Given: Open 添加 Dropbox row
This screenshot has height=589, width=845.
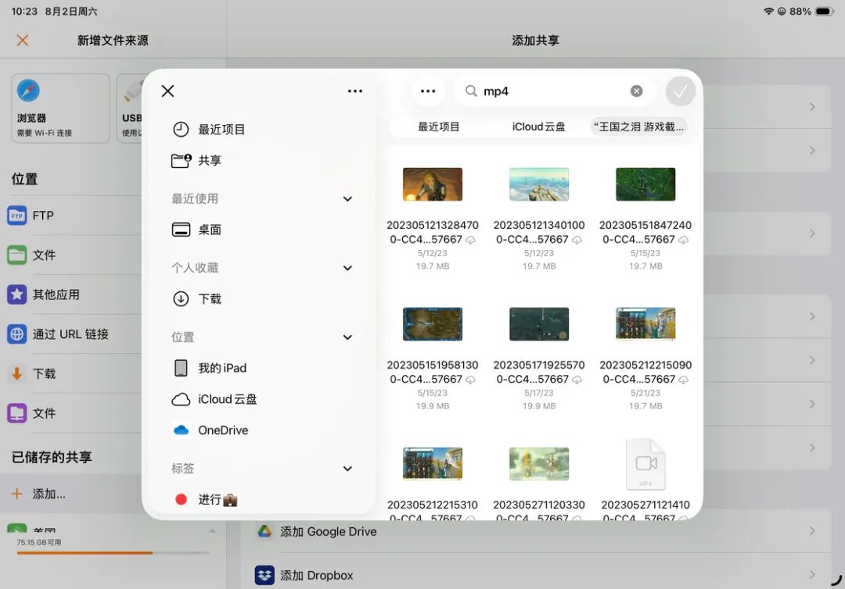Looking at the screenshot, I should coord(536,576).
